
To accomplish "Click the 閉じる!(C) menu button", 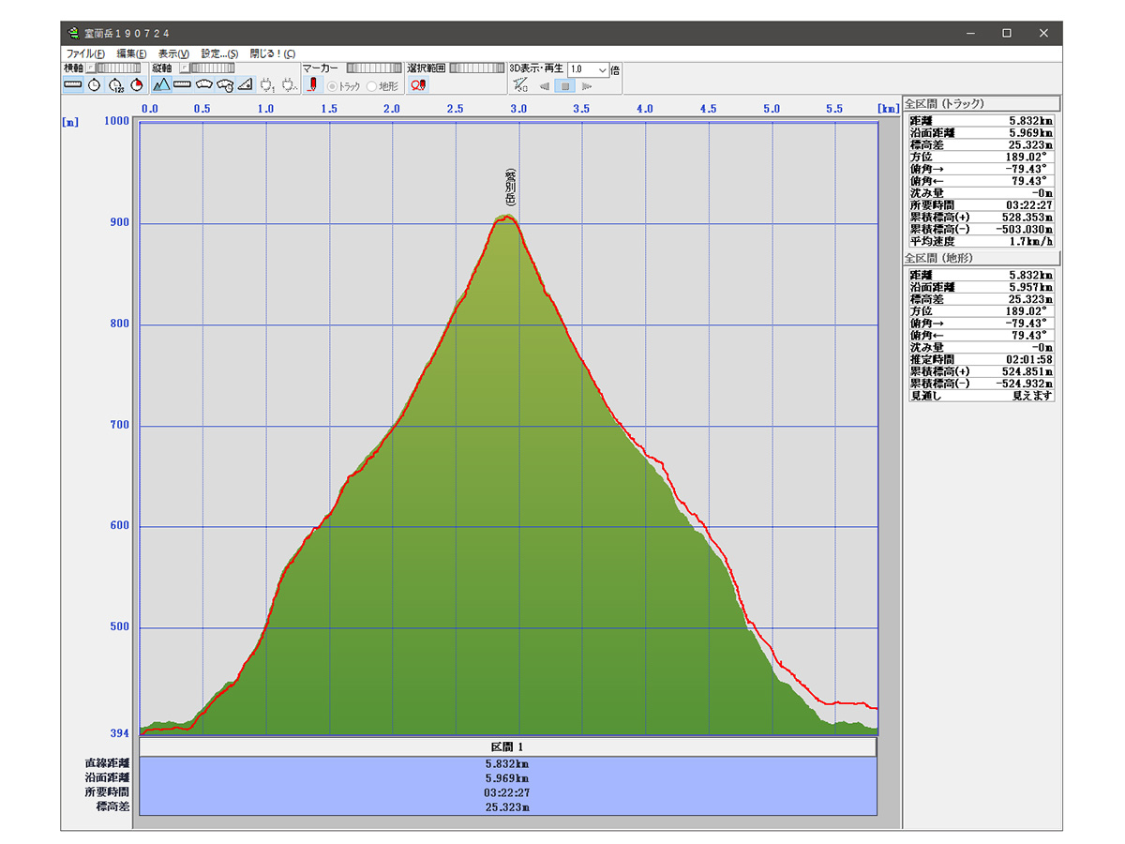I will click(x=272, y=53).
